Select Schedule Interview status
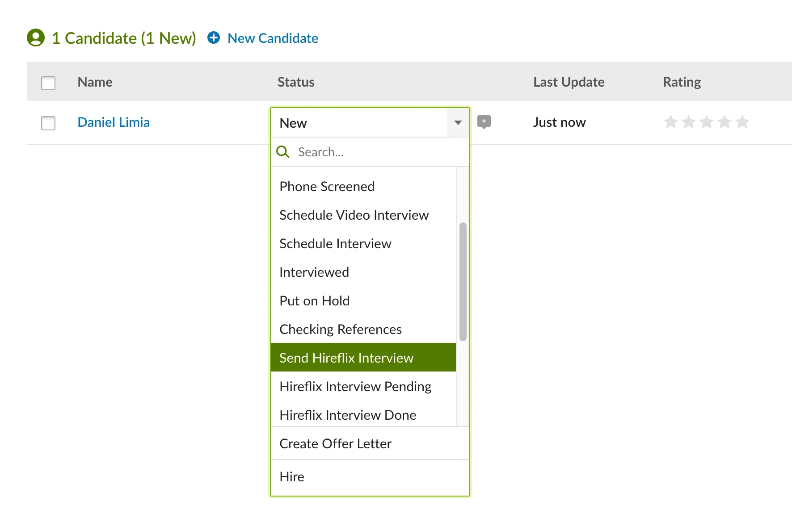This screenshot has height=526, width=792. click(x=363, y=244)
